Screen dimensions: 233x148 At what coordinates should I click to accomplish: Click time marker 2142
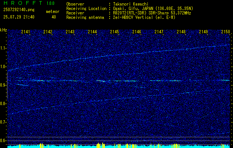coord(48,32)
